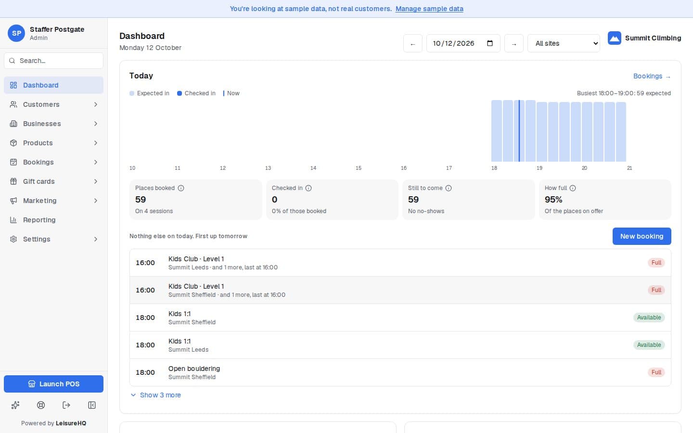Expand the Gift cards menu chevron
693x433 pixels.
click(96, 181)
